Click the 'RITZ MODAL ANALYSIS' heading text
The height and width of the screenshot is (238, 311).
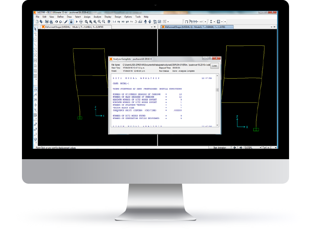[136, 78]
